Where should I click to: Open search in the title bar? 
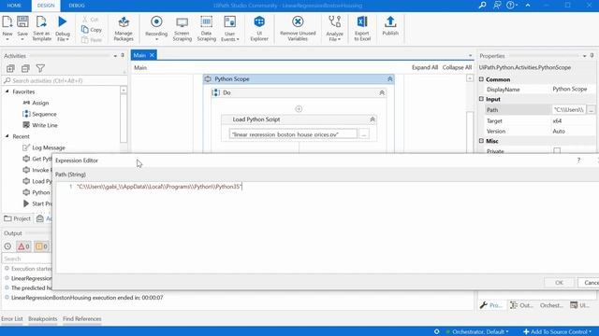pyautogui.click(x=483, y=6)
